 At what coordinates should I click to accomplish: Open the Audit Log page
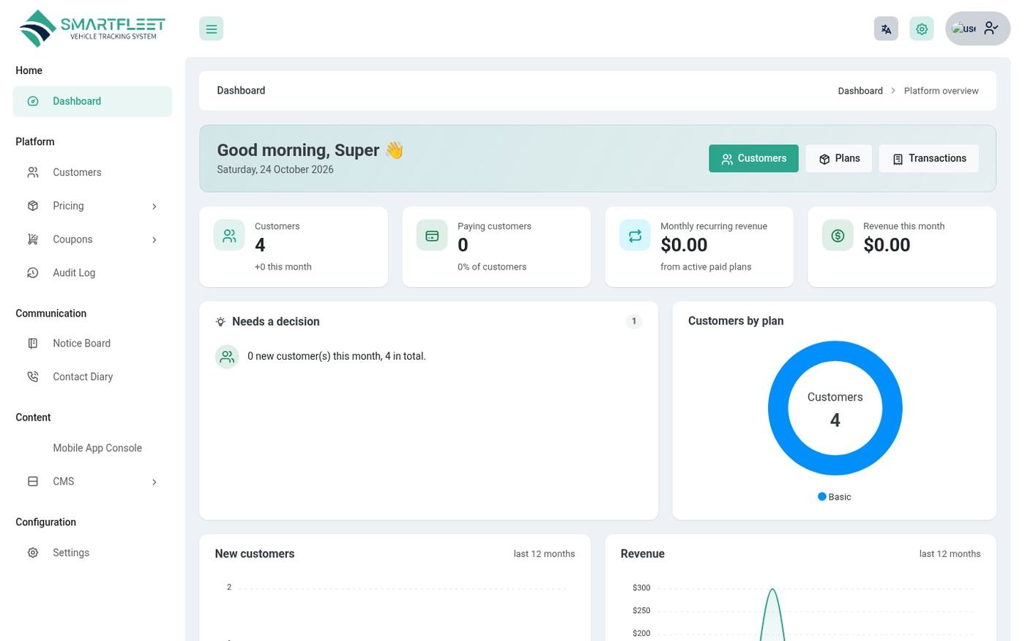click(x=92, y=273)
